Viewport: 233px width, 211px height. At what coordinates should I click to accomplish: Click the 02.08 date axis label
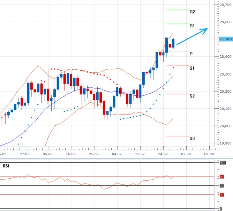click(186, 154)
